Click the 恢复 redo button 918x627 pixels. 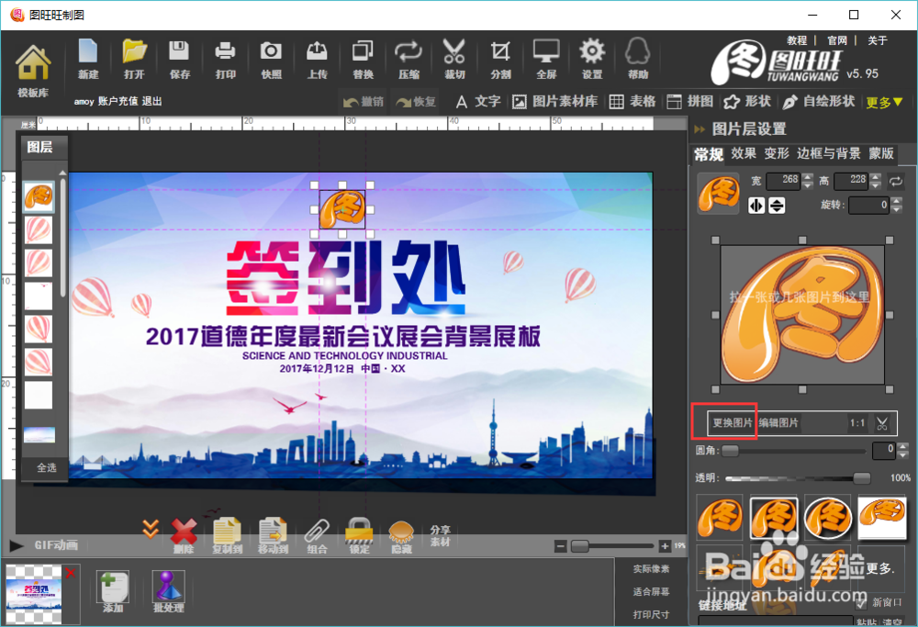tap(416, 102)
